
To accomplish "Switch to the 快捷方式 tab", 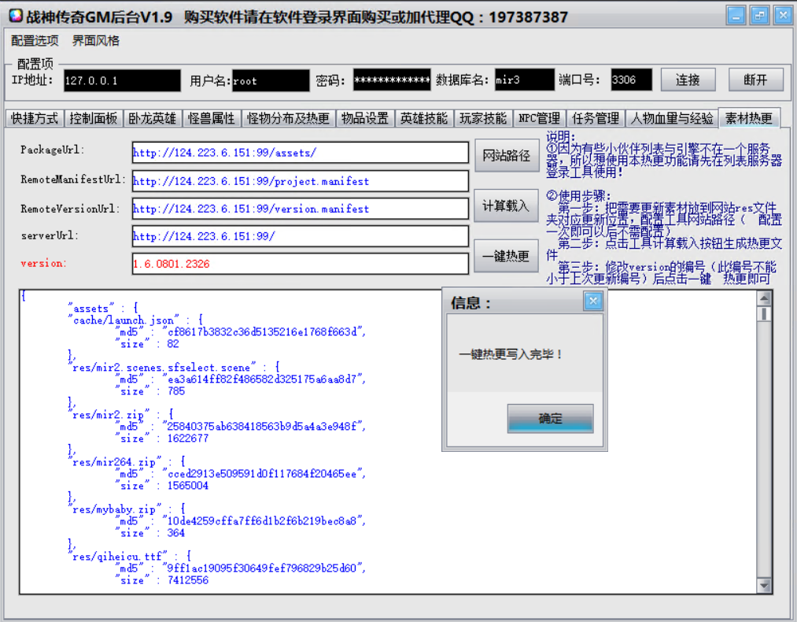I will click(x=35, y=119).
